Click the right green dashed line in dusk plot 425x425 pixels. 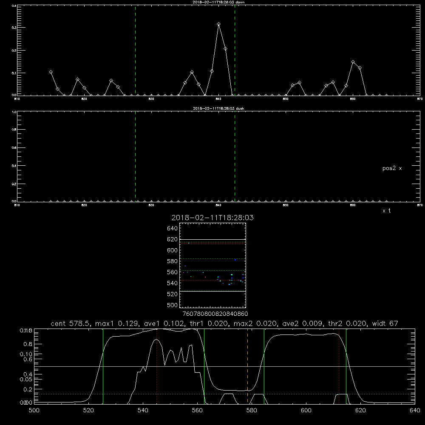(x=235, y=156)
